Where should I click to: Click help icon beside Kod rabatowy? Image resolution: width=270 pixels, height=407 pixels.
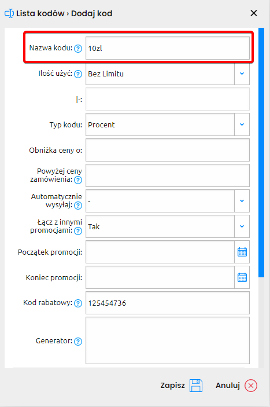click(x=78, y=303)
